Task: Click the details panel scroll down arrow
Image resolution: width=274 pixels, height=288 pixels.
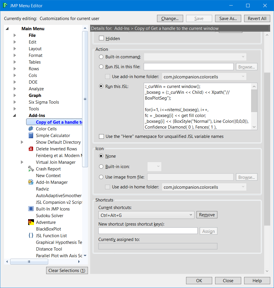Action: tap(267, 271)
